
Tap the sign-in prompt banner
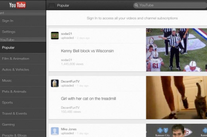coord(132,18)
